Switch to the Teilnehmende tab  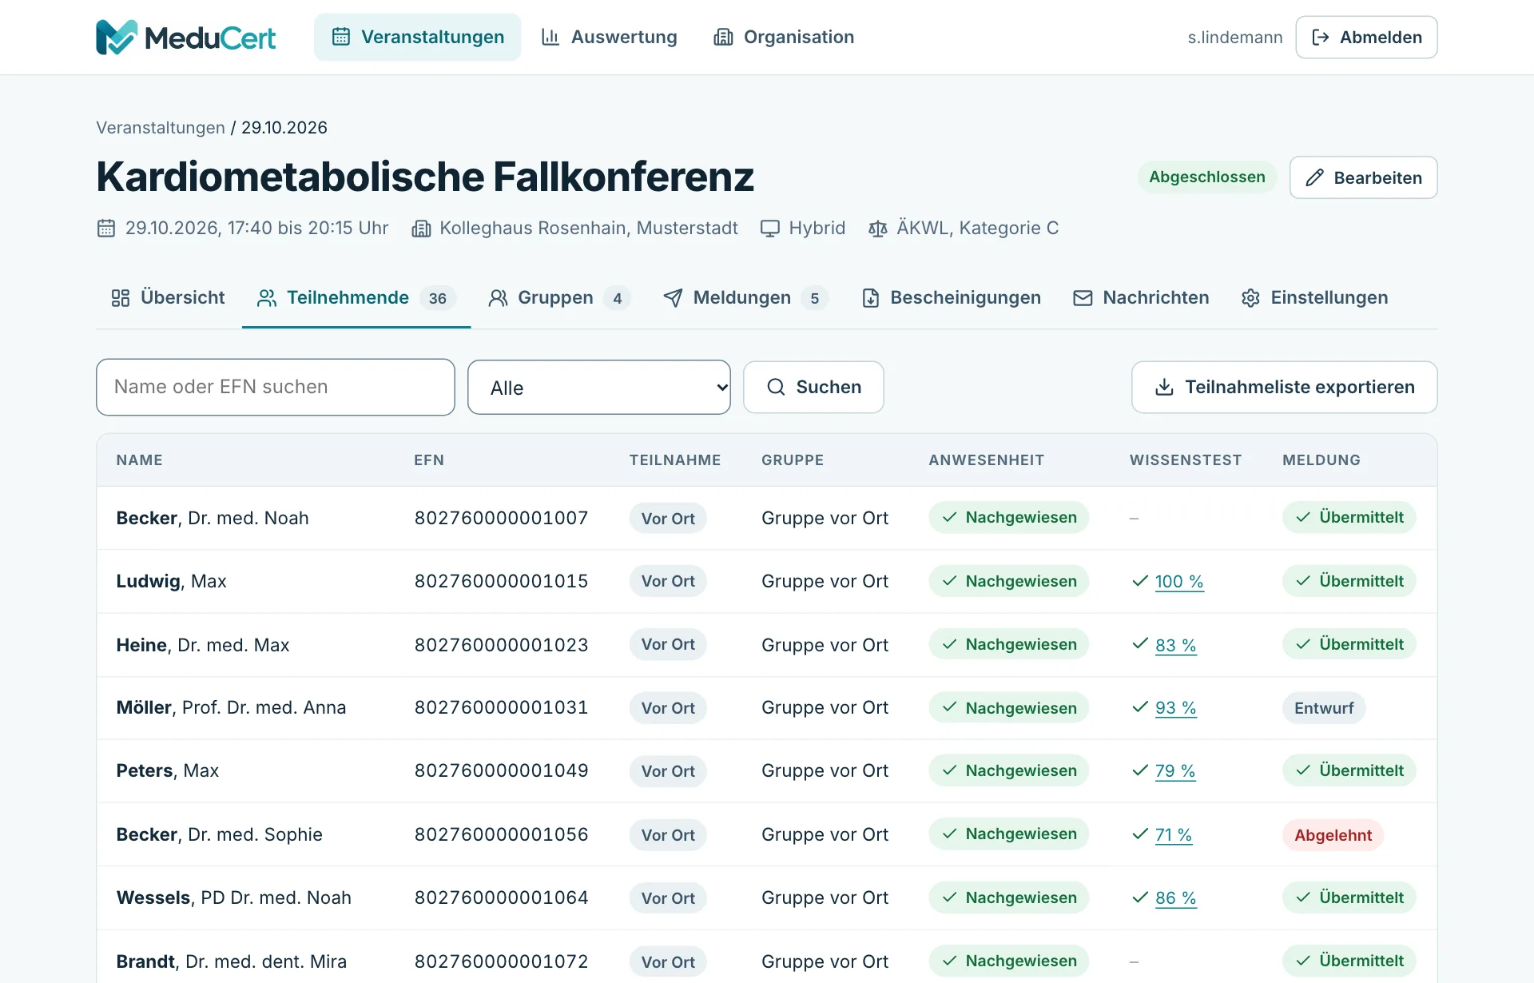click(356, 298)
